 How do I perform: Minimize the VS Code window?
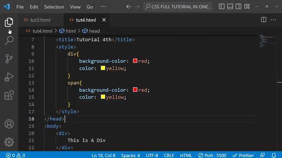tap(256, 7)
